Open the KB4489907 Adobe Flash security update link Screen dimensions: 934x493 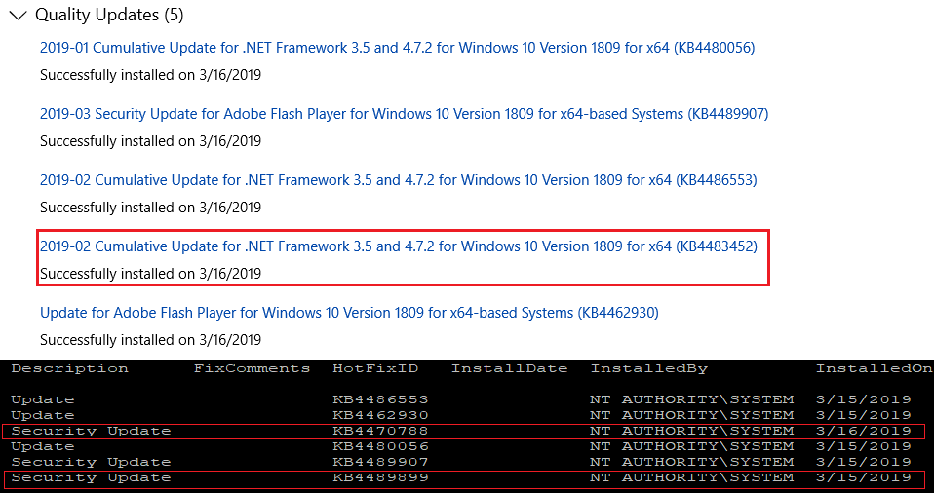coord(404,114)
